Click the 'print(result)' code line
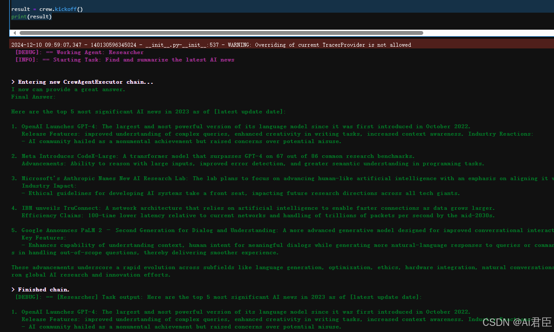554x332 pixels. (x=31, y=17)
